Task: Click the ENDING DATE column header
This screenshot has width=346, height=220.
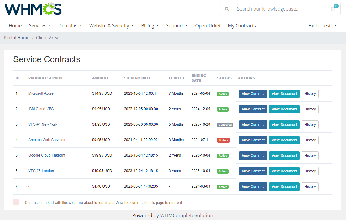Action: tap(199, 78)
